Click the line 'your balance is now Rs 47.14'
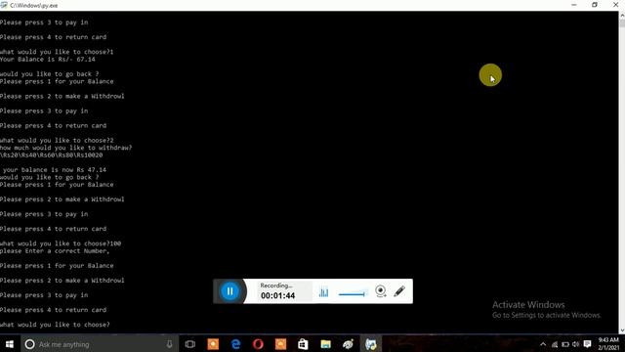The width and height of the screenshot is (625, 352). [55, 169]
